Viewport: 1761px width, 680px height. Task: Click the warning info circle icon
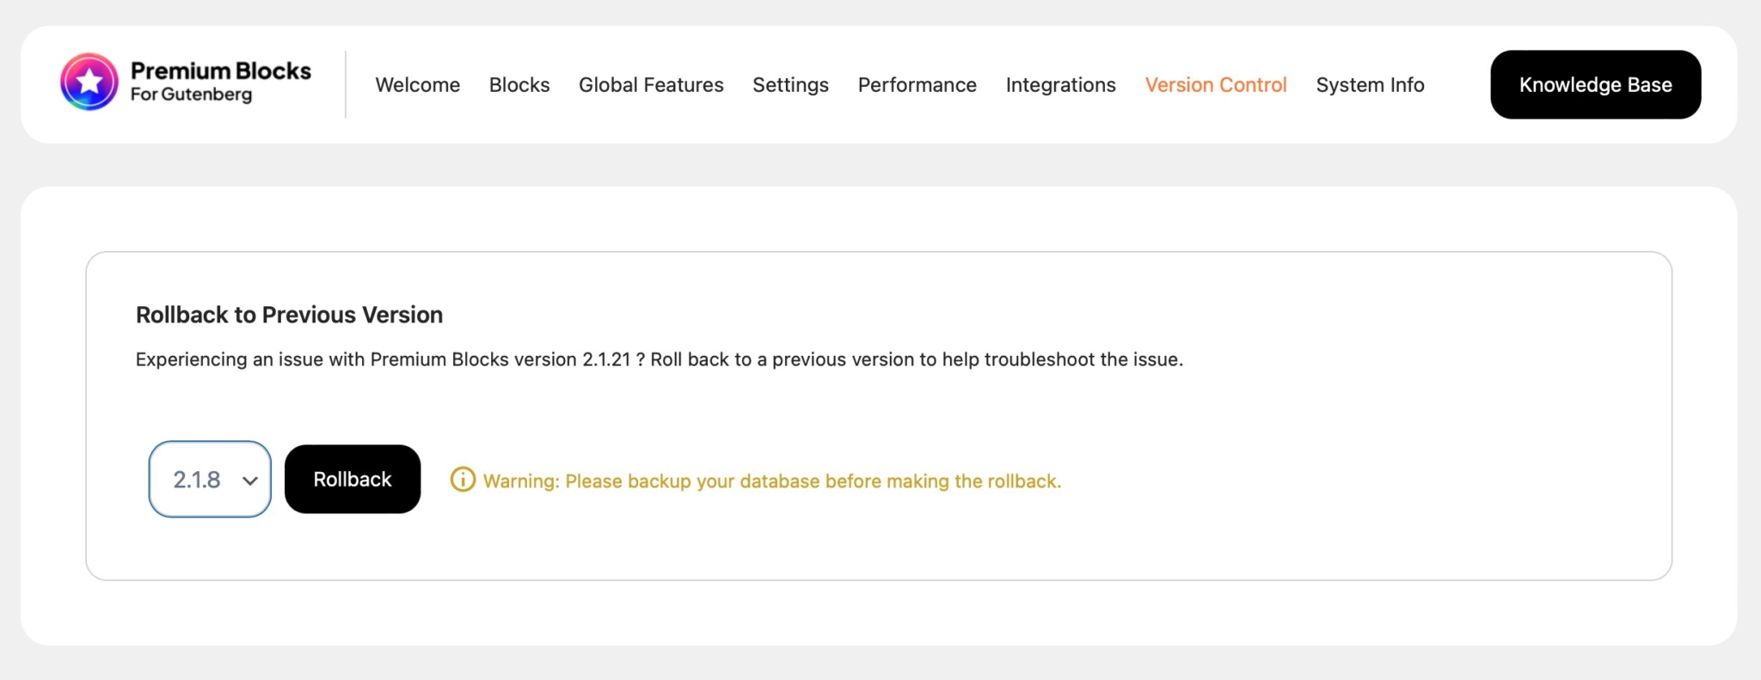[x=463, y=480]
